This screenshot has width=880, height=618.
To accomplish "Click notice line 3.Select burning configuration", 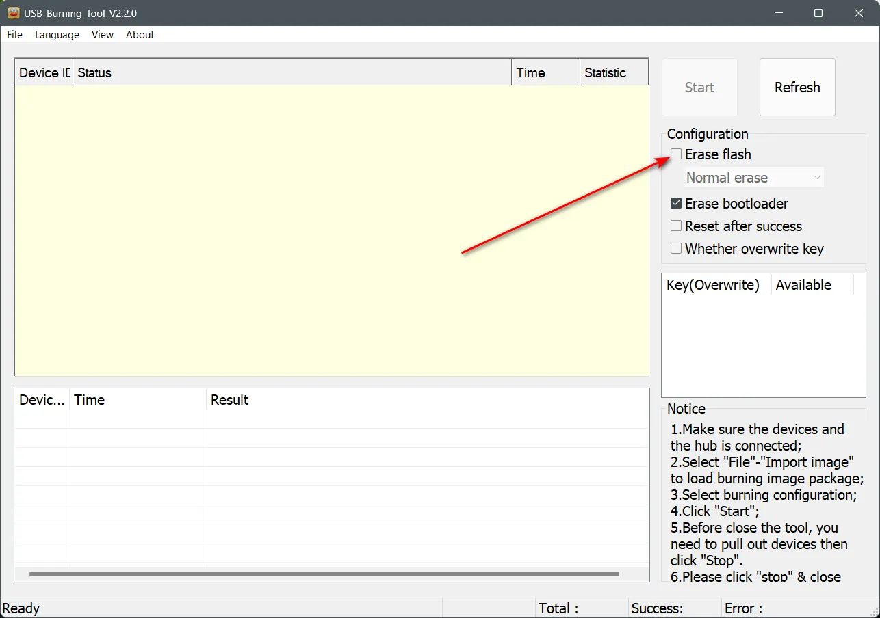I will point(764,495).
